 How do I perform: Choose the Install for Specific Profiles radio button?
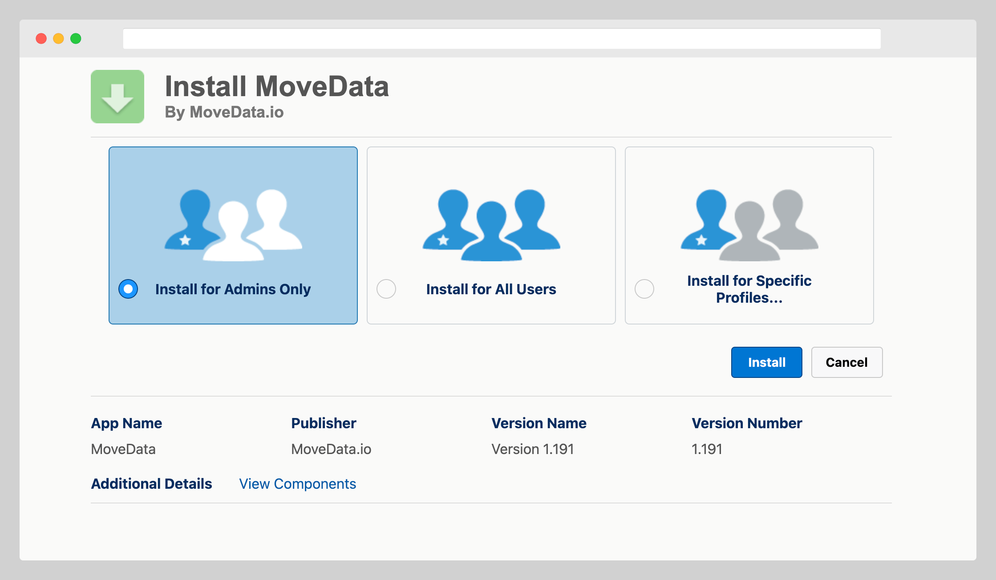click(644, 289)
